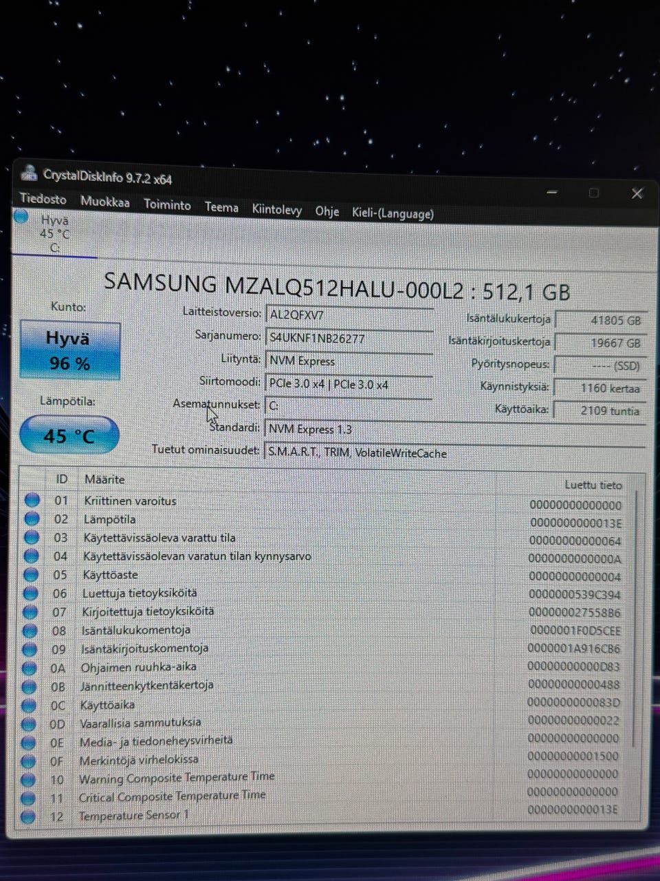Click the status circle for Merkintöjä virhelokissa
The height and width of the screenshot is (881, 660).
pos(28,761)
